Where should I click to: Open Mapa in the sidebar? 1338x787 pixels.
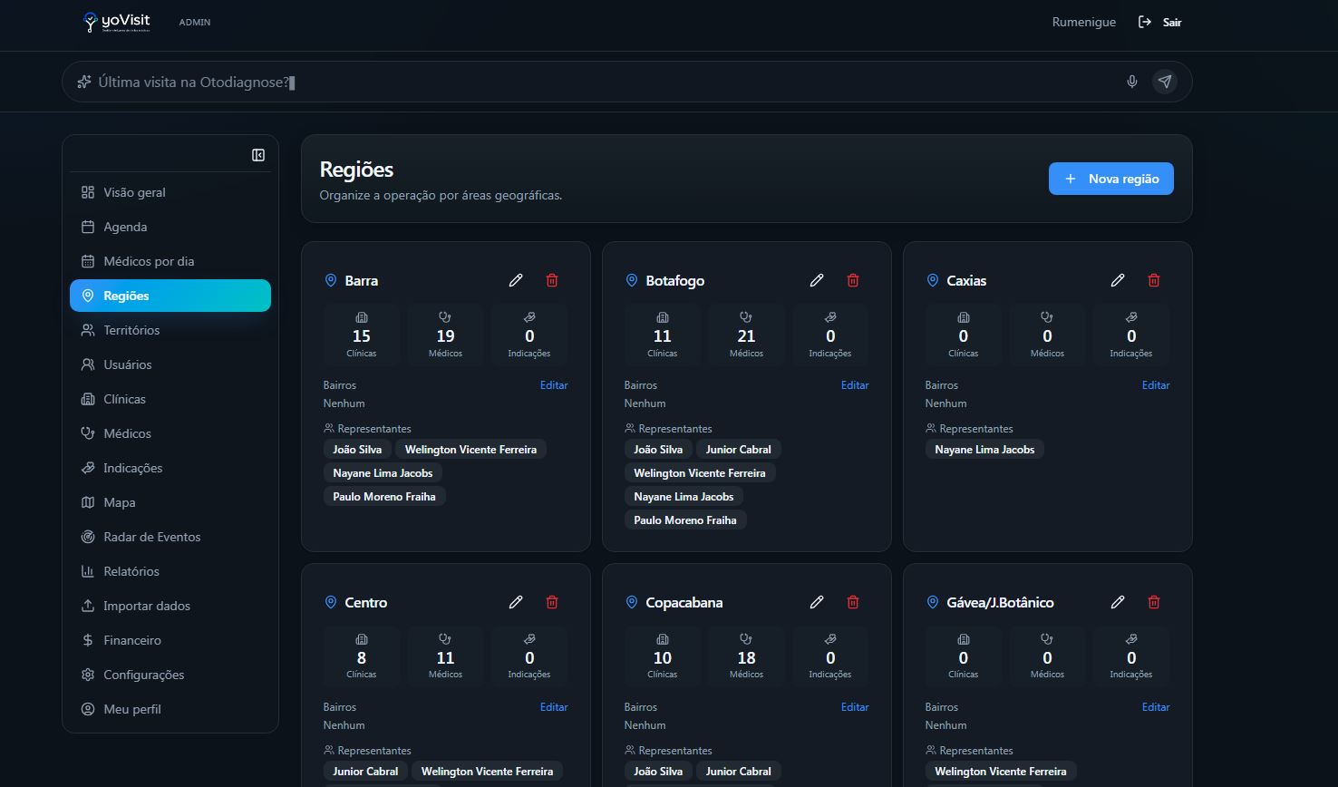(170, 502)
